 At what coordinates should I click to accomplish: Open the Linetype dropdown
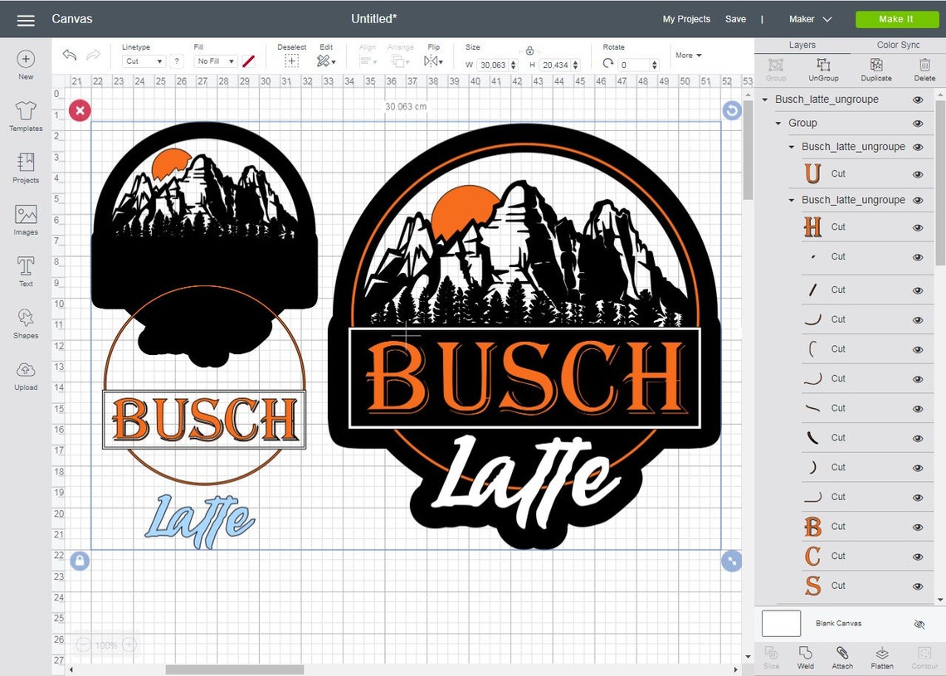pos(142,61)
